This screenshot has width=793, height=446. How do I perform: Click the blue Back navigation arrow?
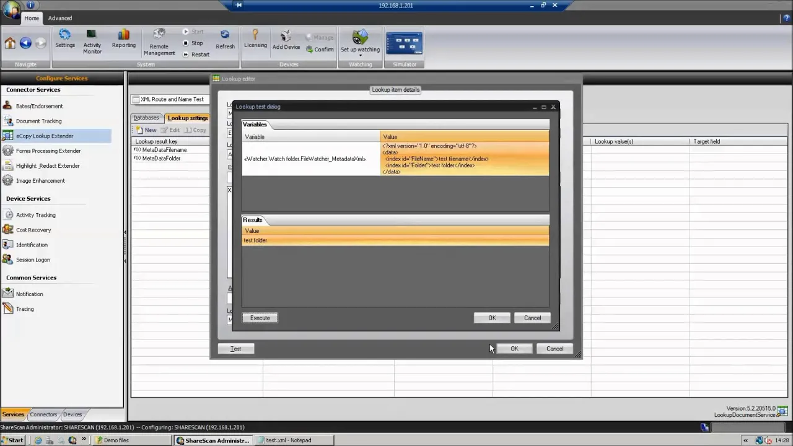(x=25, y=43)
